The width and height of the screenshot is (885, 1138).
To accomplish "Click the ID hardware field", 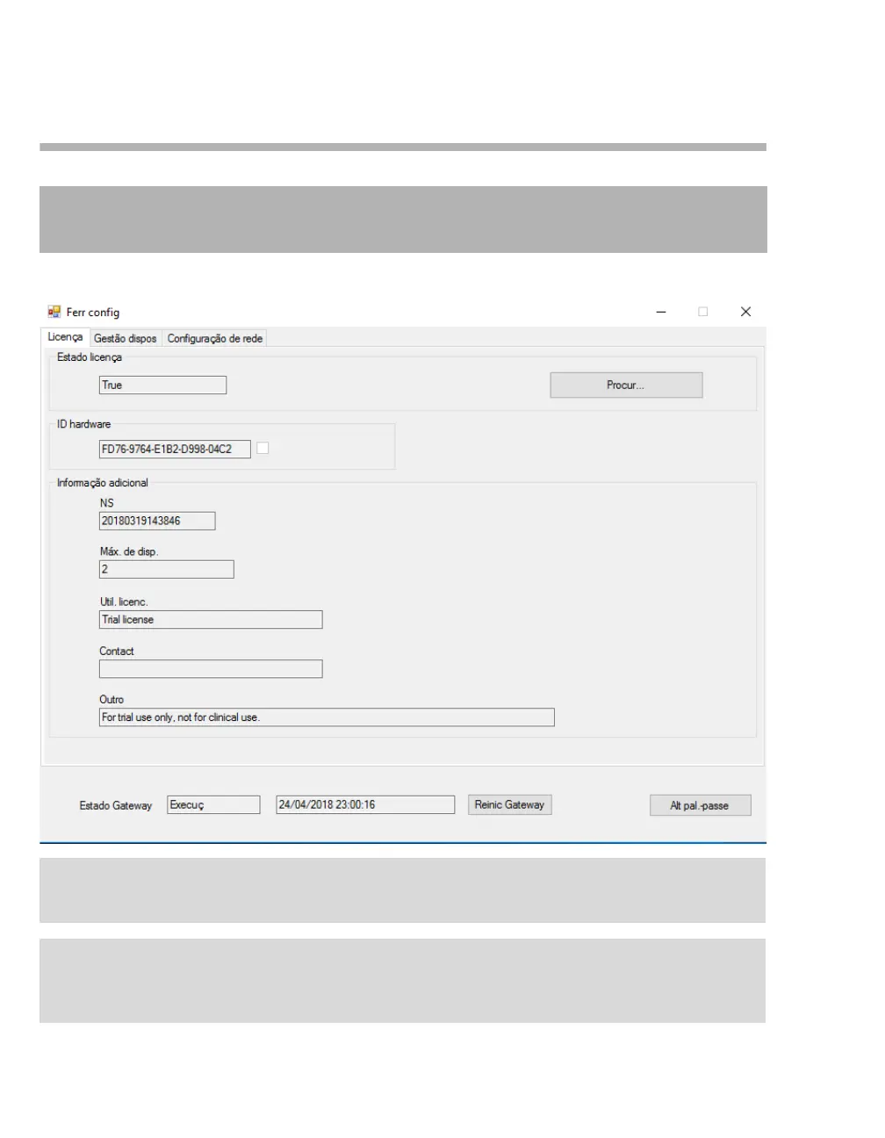I will click(175, 449).
